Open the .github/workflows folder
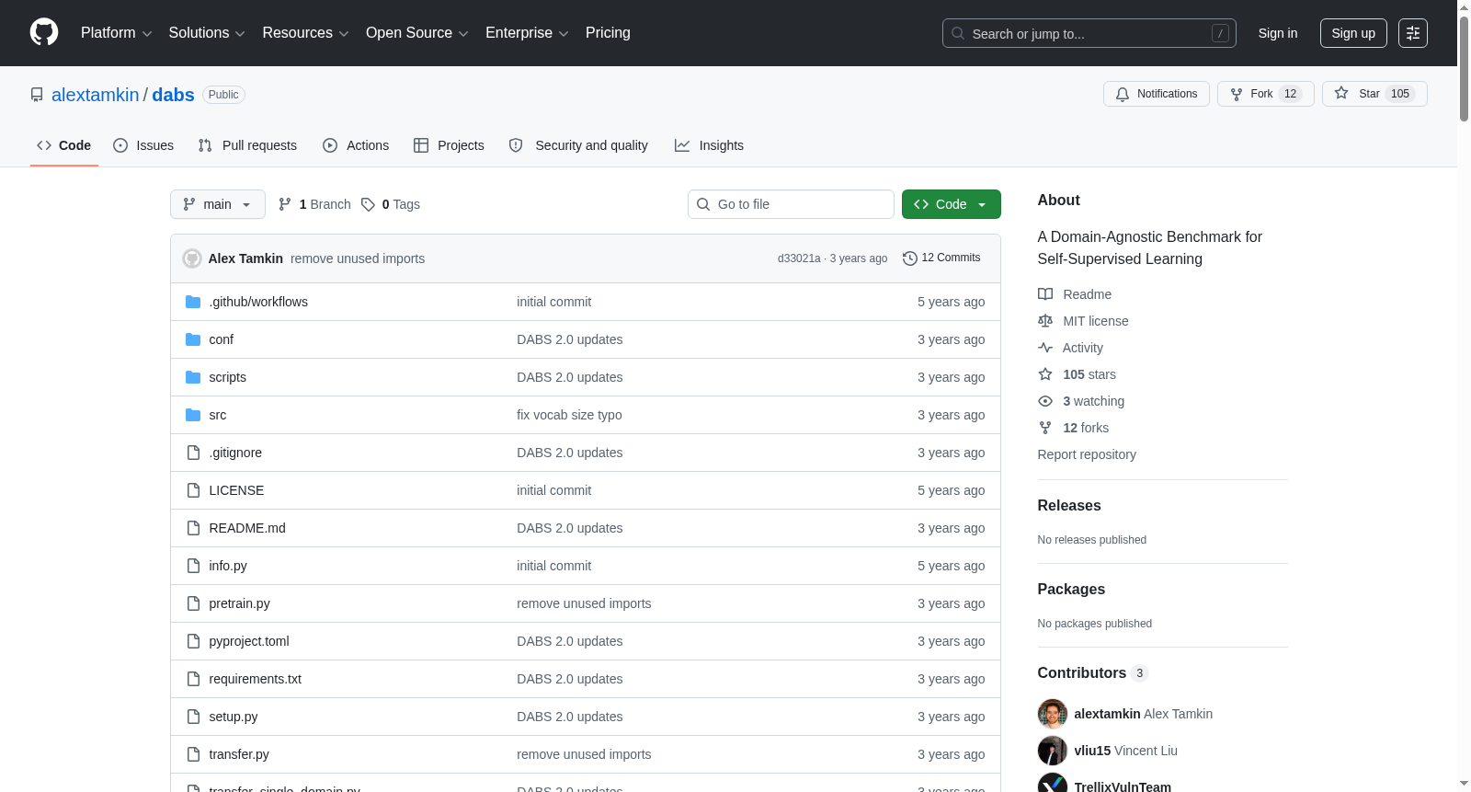 [x=258, y=302]
